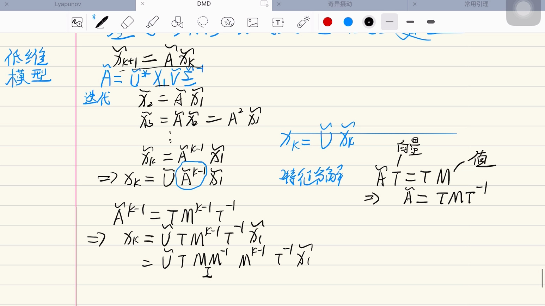Enable the thickest stroke width

tap(430, 22)
